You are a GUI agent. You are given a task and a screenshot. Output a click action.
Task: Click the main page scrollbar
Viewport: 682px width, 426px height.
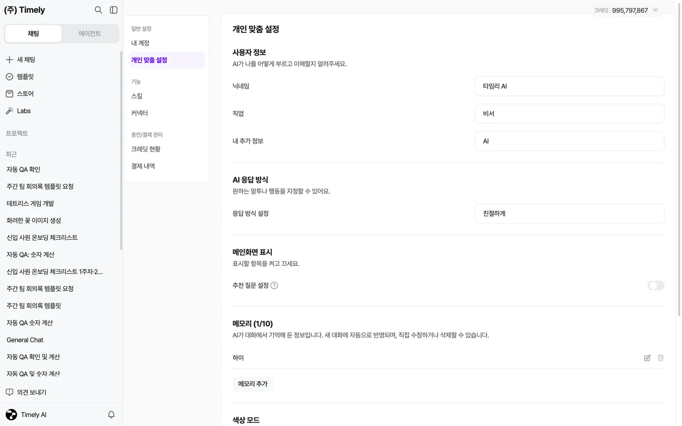tap(679, 160)
